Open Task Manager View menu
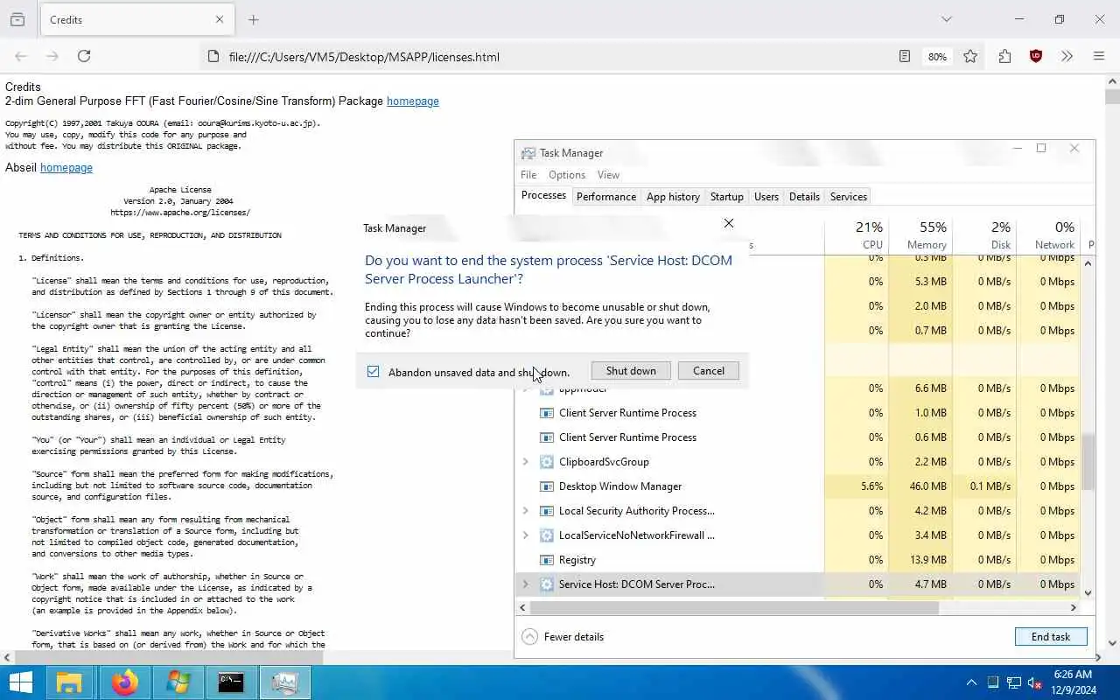 point(608,175)
